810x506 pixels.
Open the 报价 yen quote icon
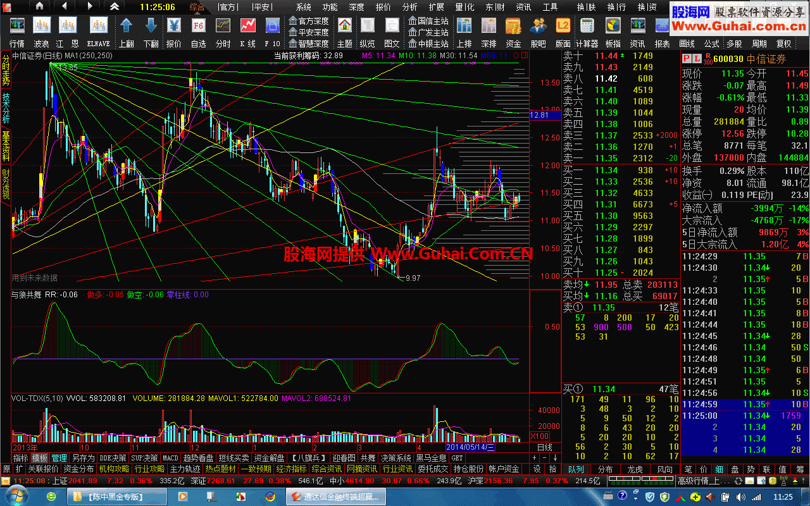point(173,25)
